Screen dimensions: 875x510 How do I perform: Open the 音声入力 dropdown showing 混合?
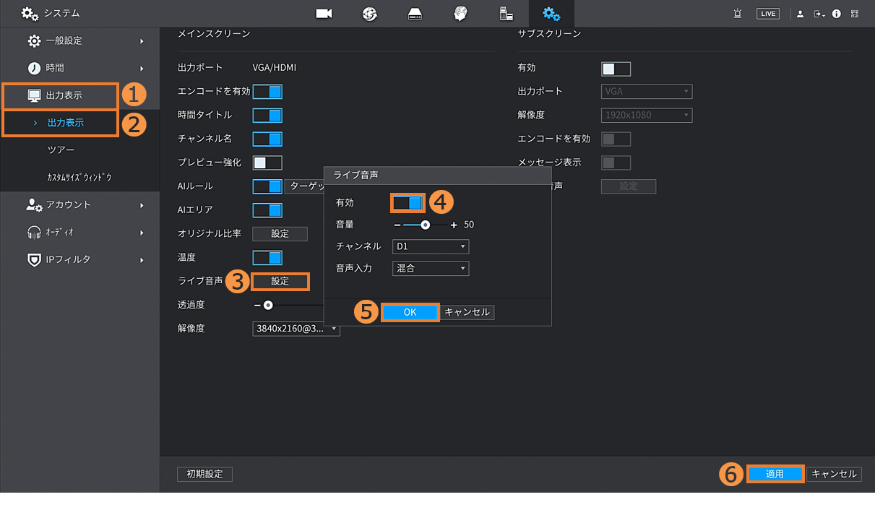point(431,269)
